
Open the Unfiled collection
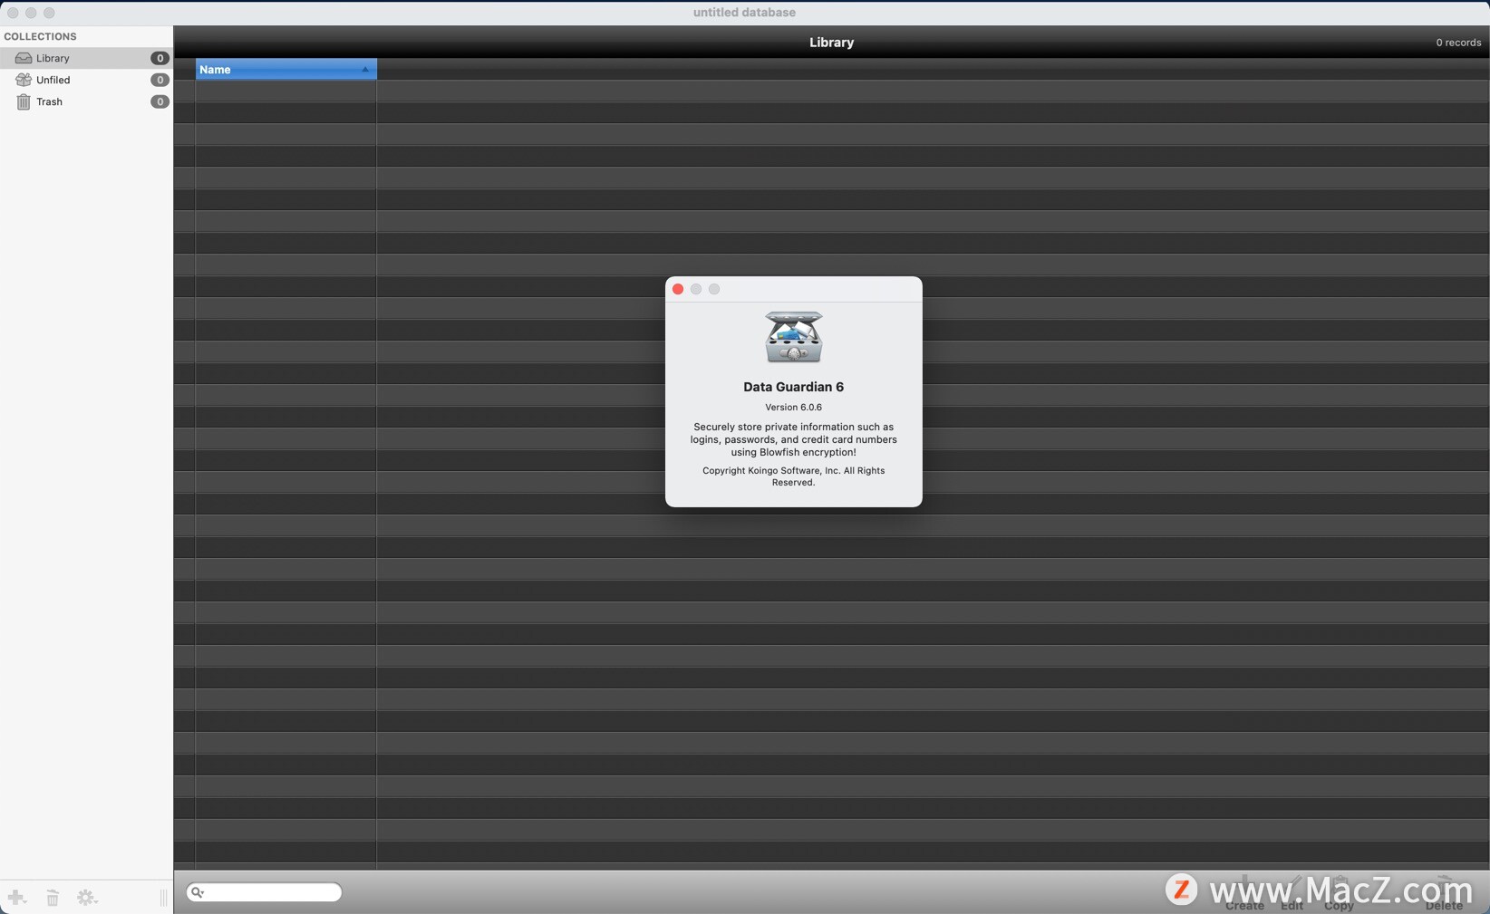point(86,80)
